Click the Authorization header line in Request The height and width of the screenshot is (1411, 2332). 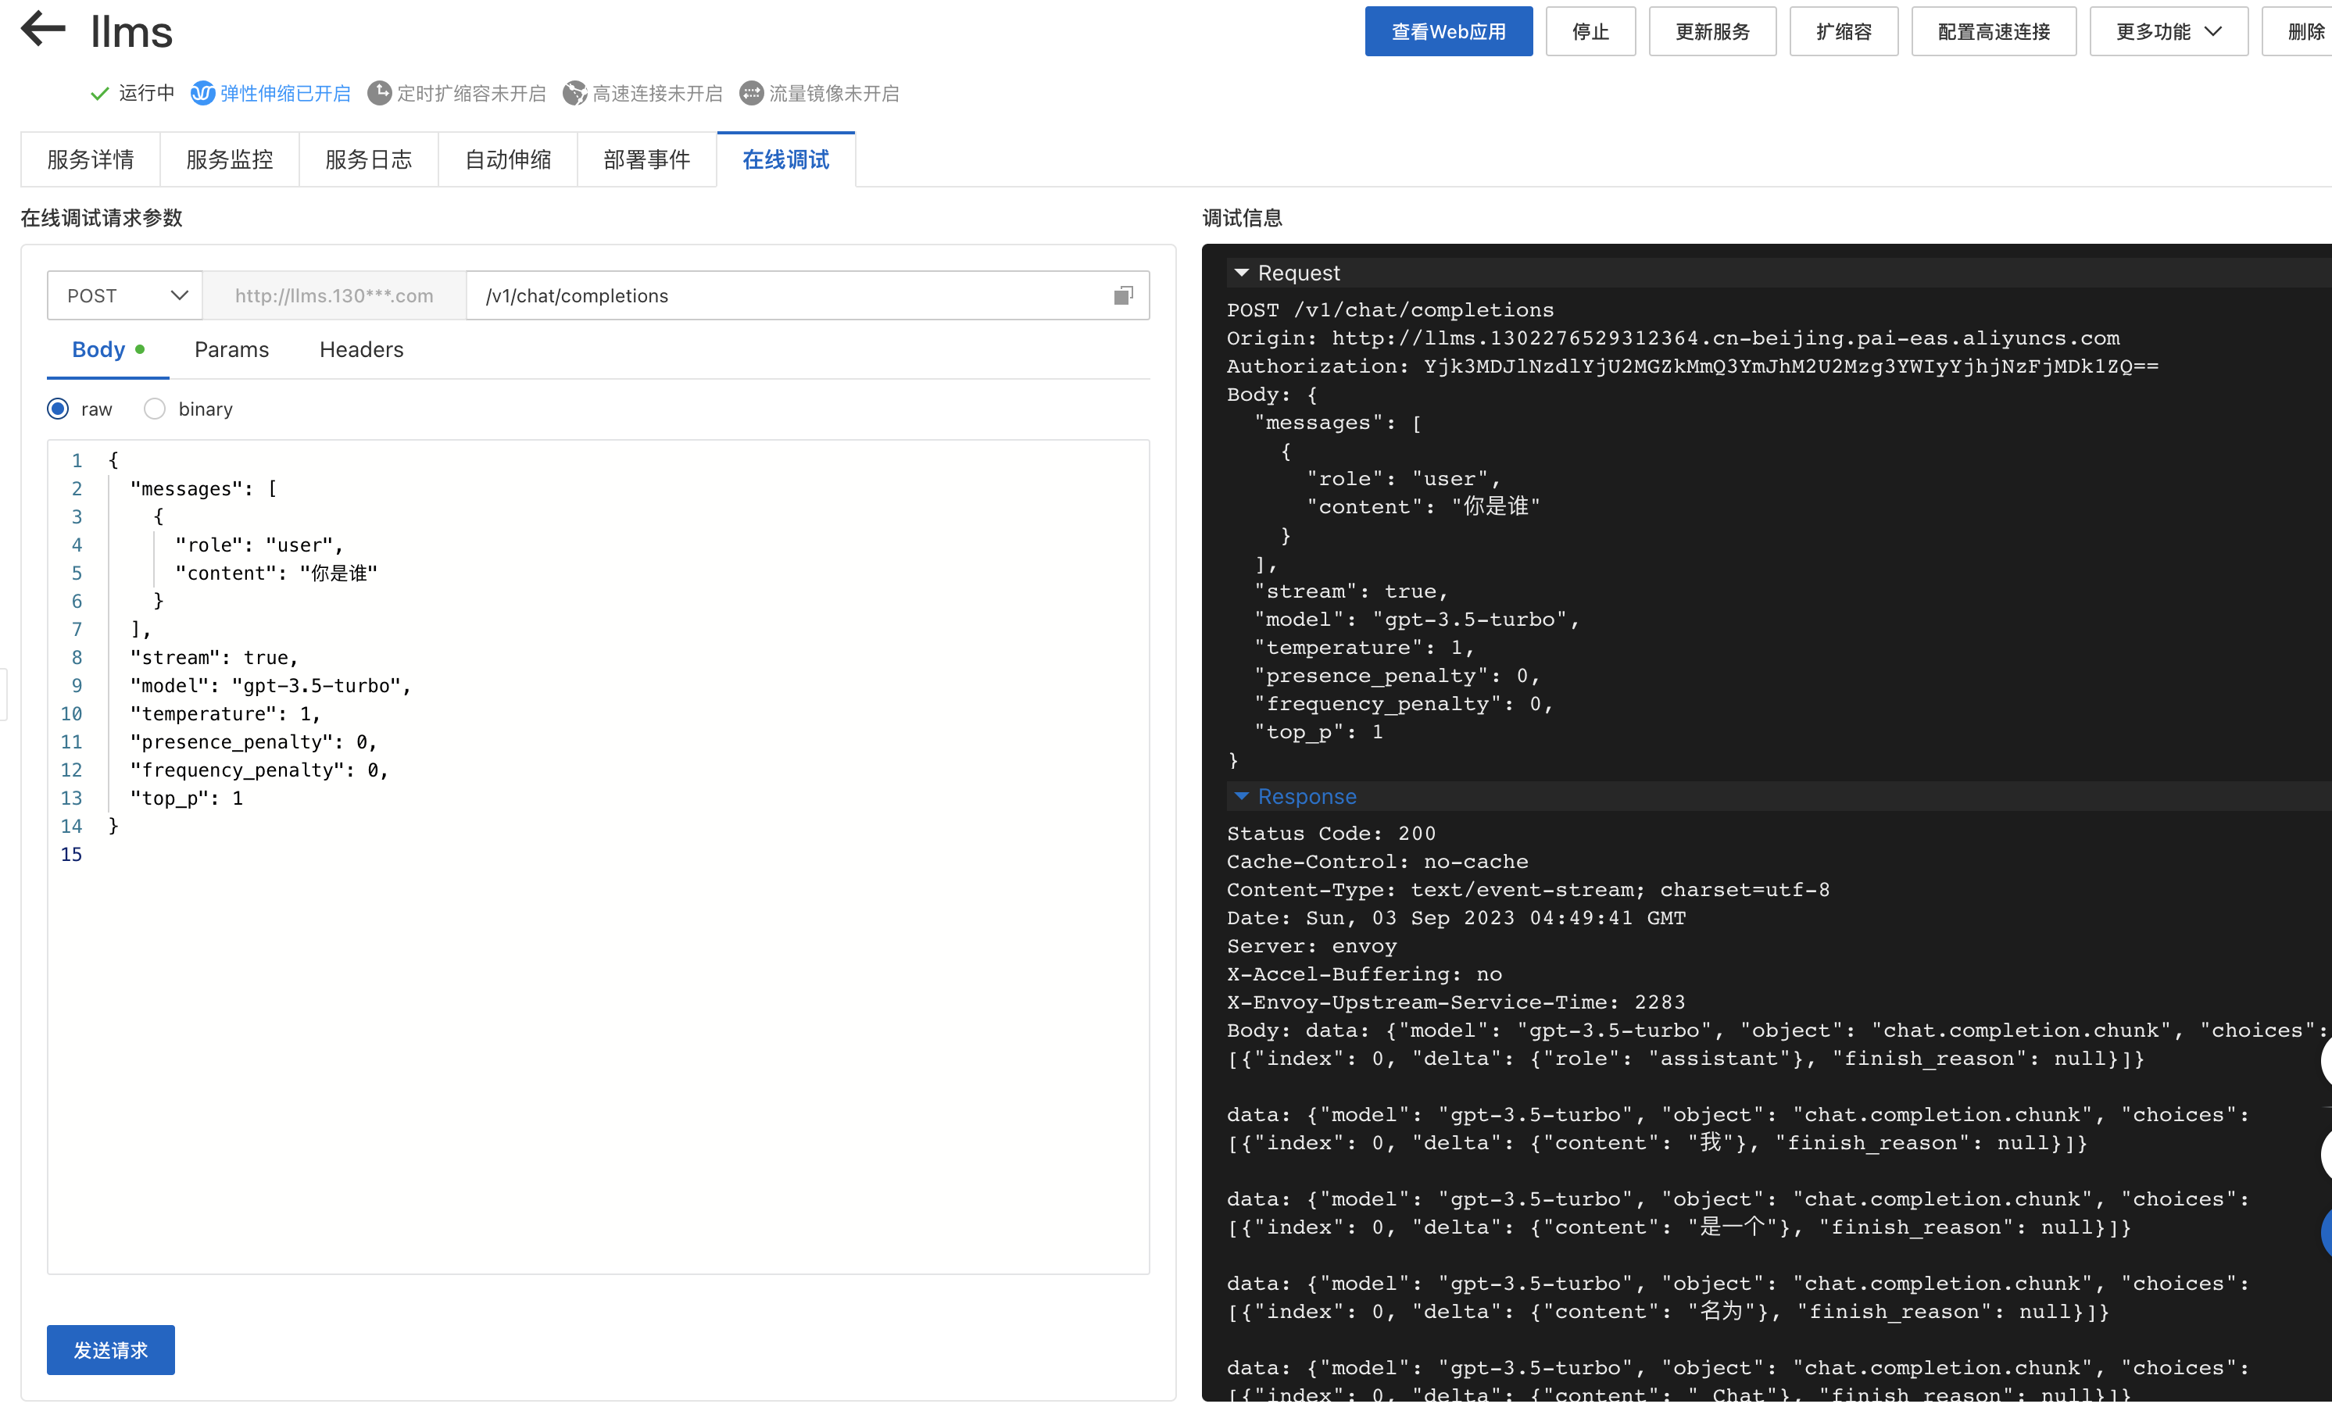click(x=1692, y=366)
